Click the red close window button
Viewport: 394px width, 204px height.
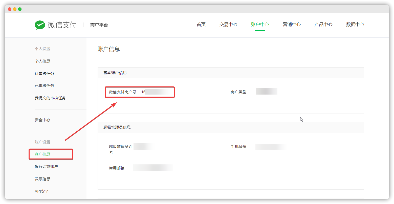click(x=10, y=9)
